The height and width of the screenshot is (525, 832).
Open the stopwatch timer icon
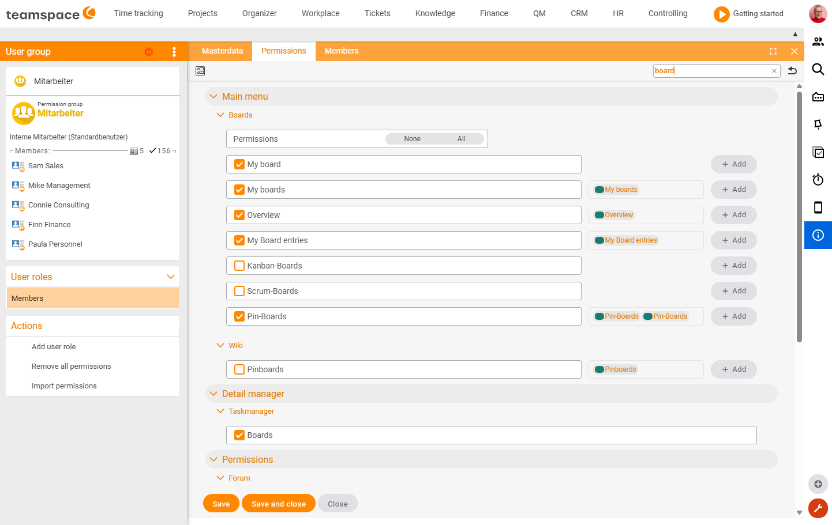point(818,180)
